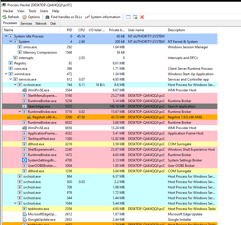Click the csrss.exe process icon
241x225 pixels.
coord(11,68)
